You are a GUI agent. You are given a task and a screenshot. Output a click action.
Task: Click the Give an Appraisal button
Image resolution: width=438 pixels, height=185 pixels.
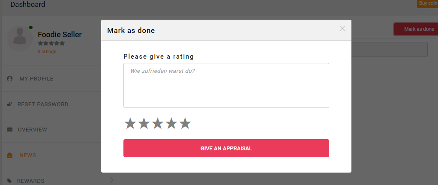coord(226,148)
